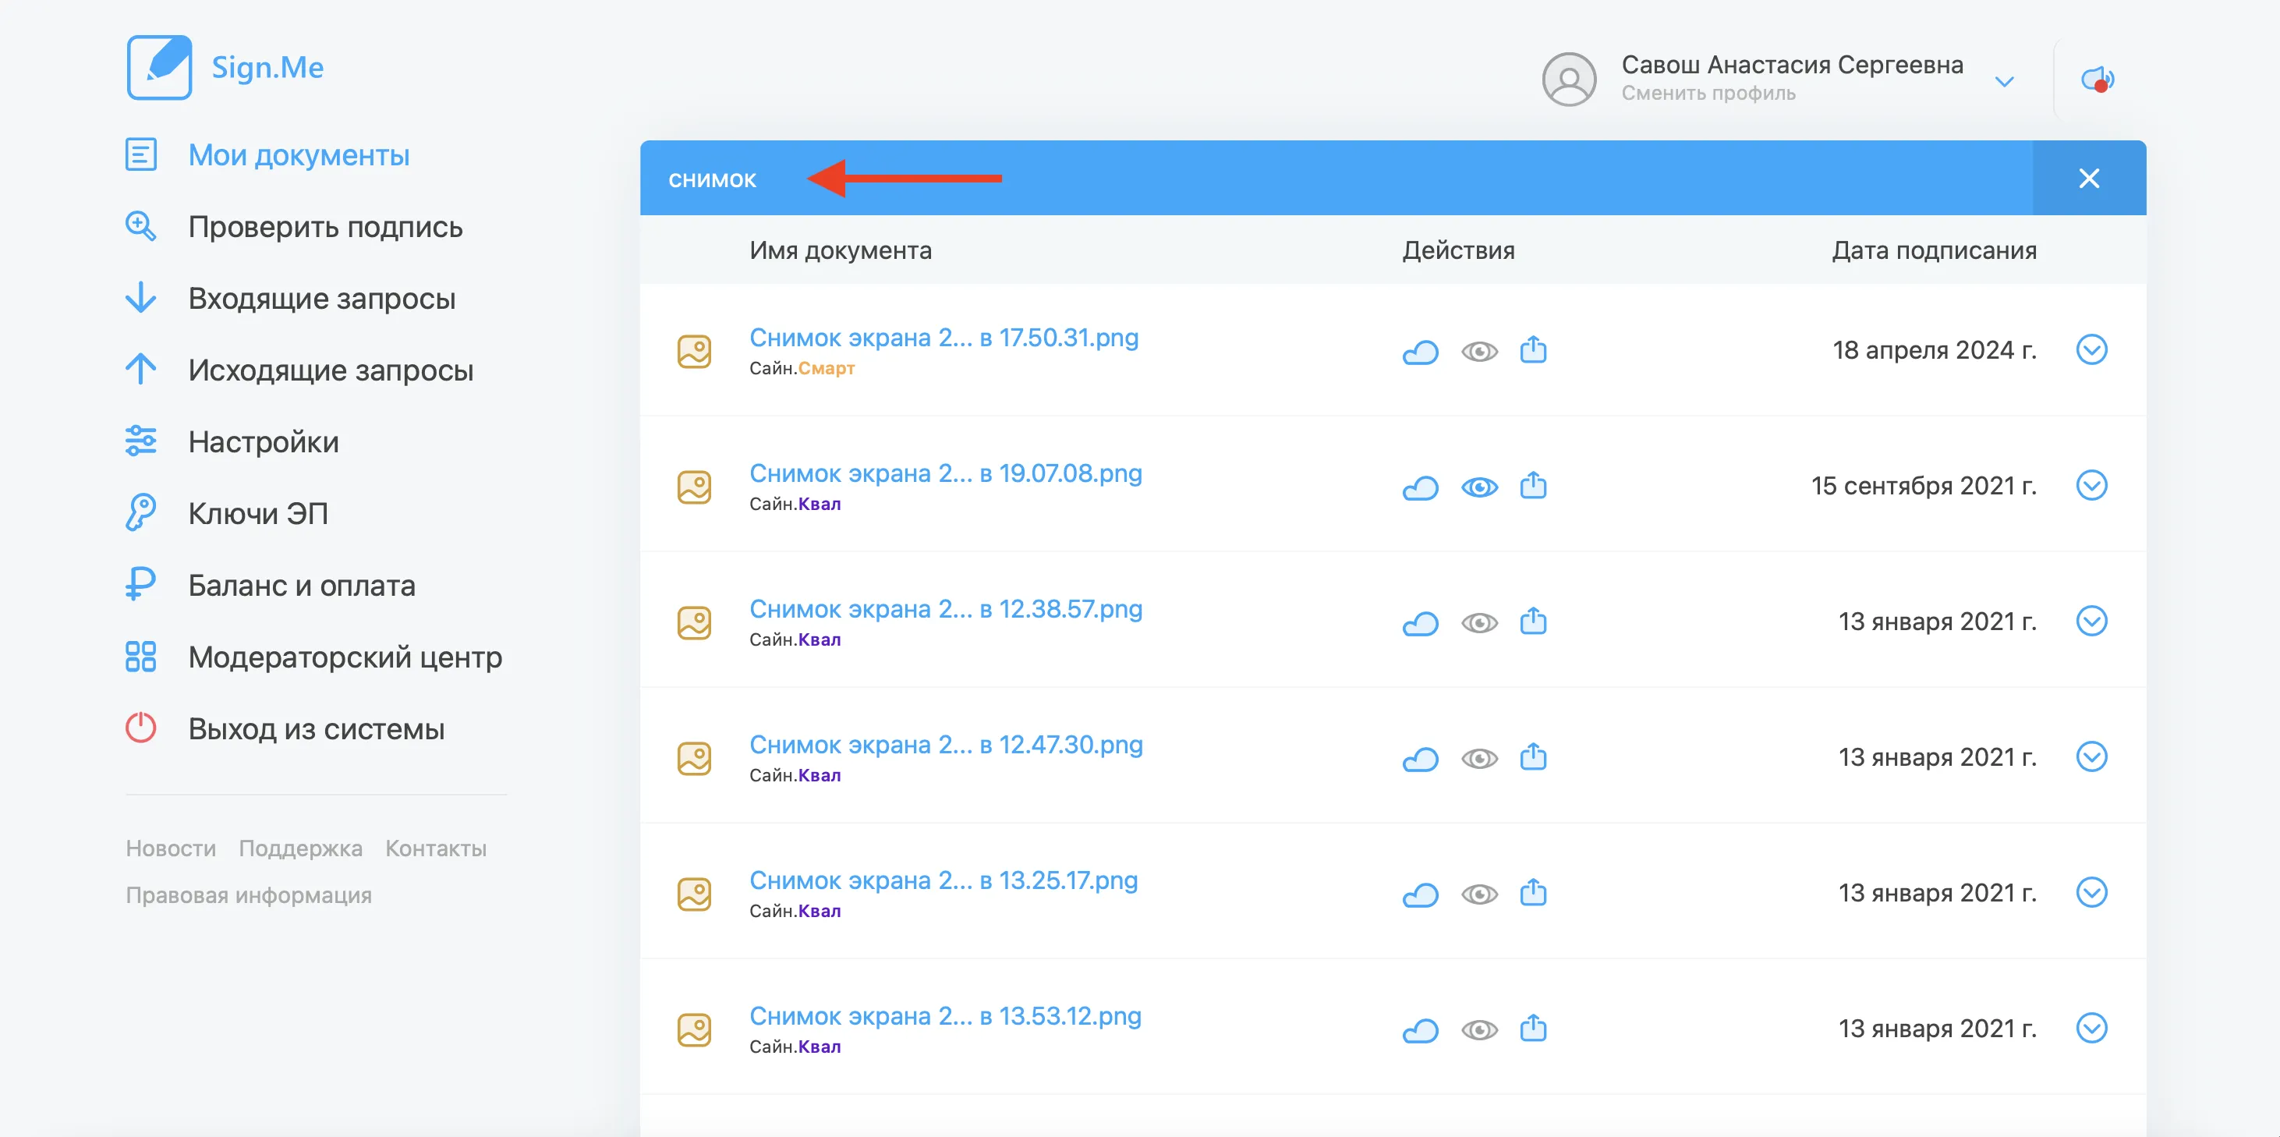Share the 17.50.31.png document
2280x1137 pixels.
[x=1533, y=350]
